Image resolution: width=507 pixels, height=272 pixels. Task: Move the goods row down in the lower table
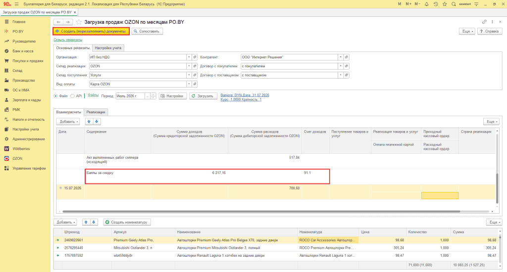tap(94, 222)
